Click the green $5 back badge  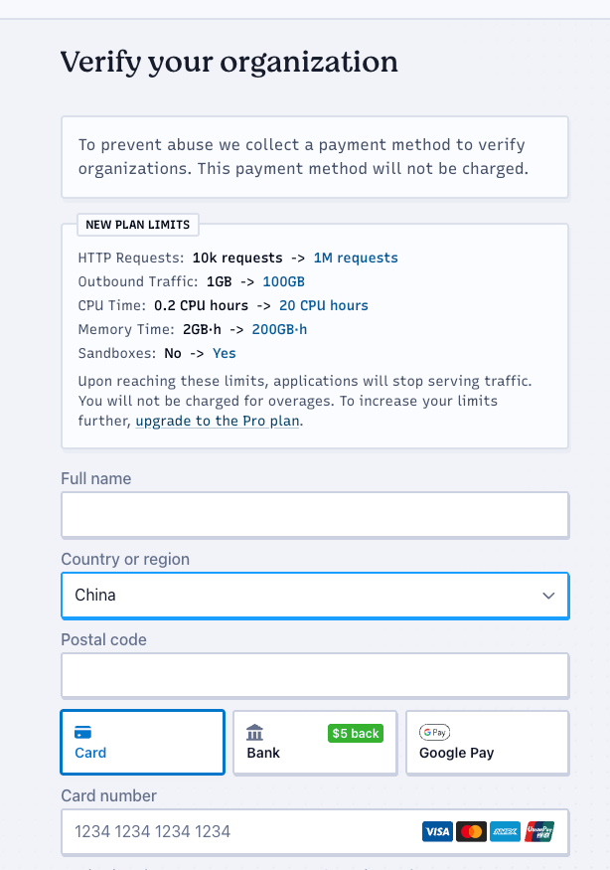355,734
